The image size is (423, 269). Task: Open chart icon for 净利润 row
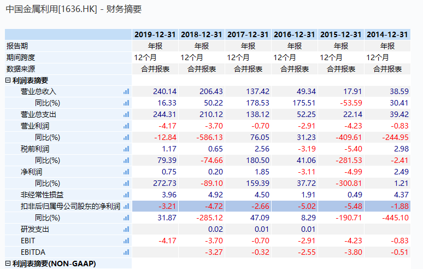[126, 172]
